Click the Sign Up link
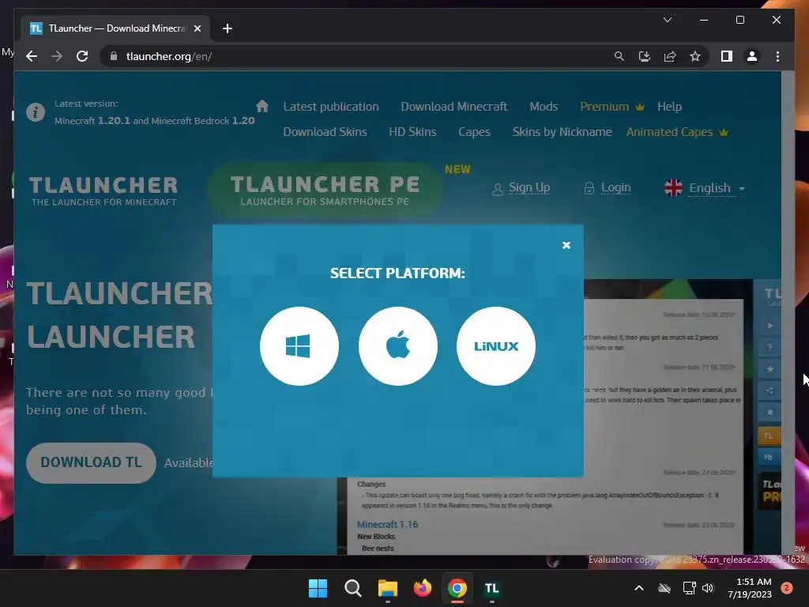The width and height of the screenshot is (809, 607). pos(529,187)
